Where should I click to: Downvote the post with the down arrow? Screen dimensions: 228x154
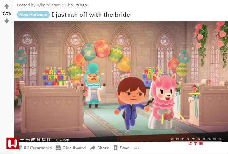pyautogui.click(x=6, y=21)
